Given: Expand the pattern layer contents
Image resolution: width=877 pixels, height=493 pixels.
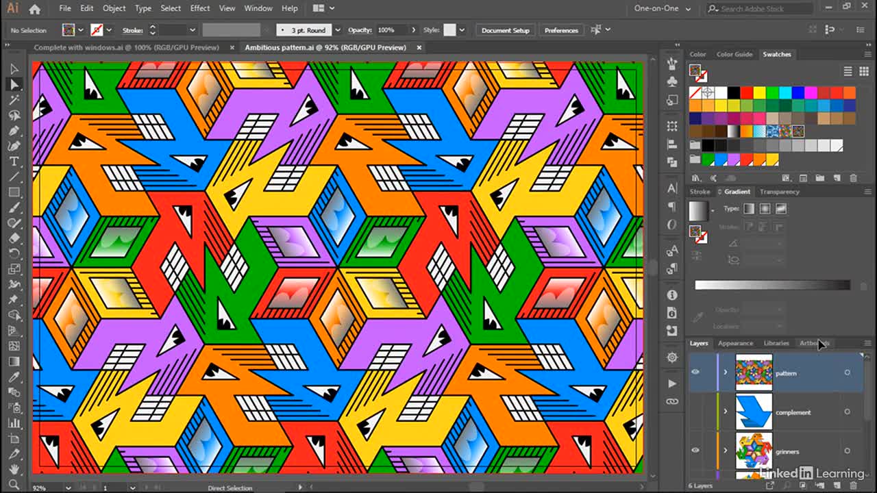Looking at the screenshot, I should pyautogui.click(x=726, y=372).
